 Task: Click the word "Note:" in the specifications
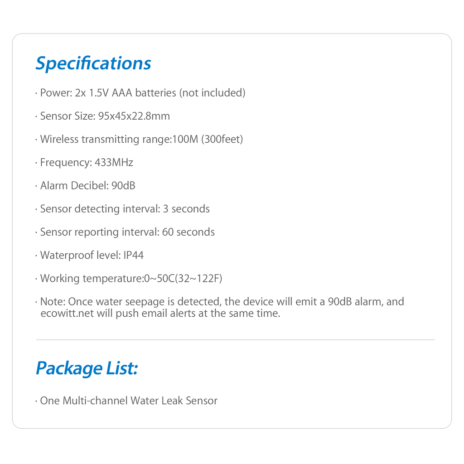53,302
